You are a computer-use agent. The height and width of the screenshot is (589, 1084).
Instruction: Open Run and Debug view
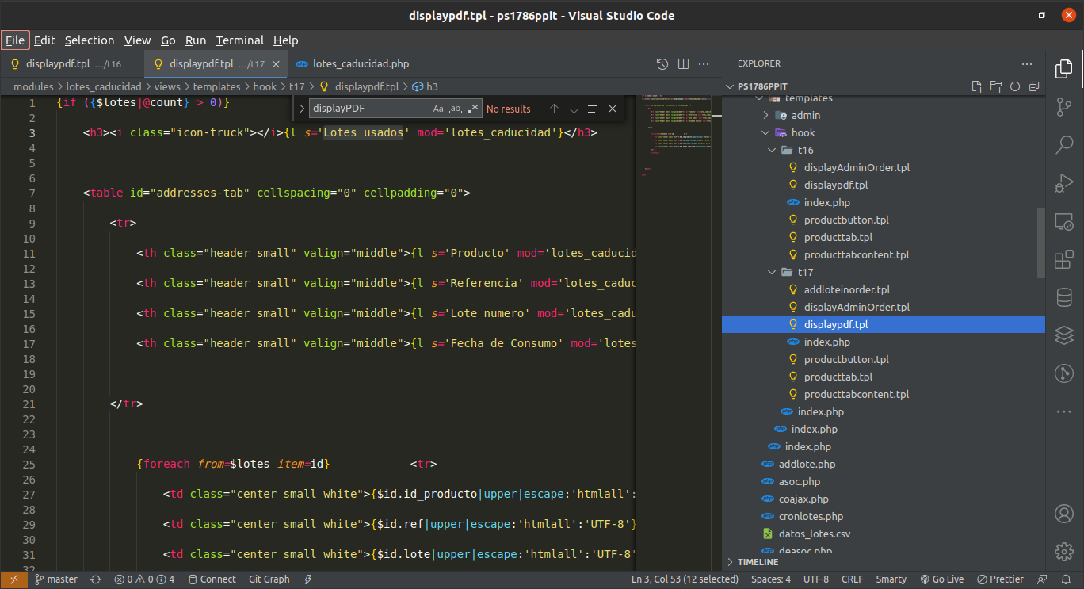1063,183
